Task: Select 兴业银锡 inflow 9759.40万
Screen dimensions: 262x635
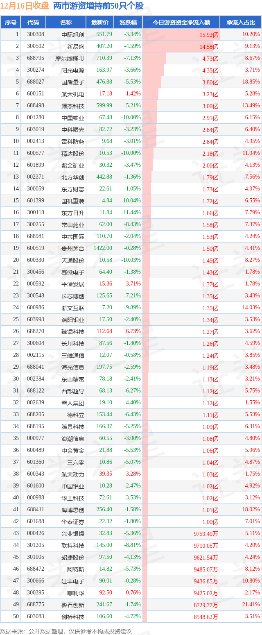Action: click(x=206, y=534)
